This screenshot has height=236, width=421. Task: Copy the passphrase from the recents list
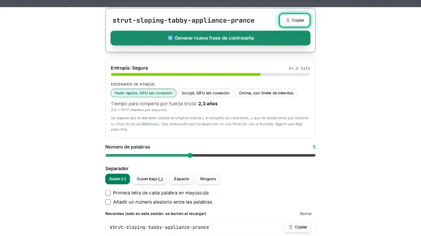coord(298,227)
